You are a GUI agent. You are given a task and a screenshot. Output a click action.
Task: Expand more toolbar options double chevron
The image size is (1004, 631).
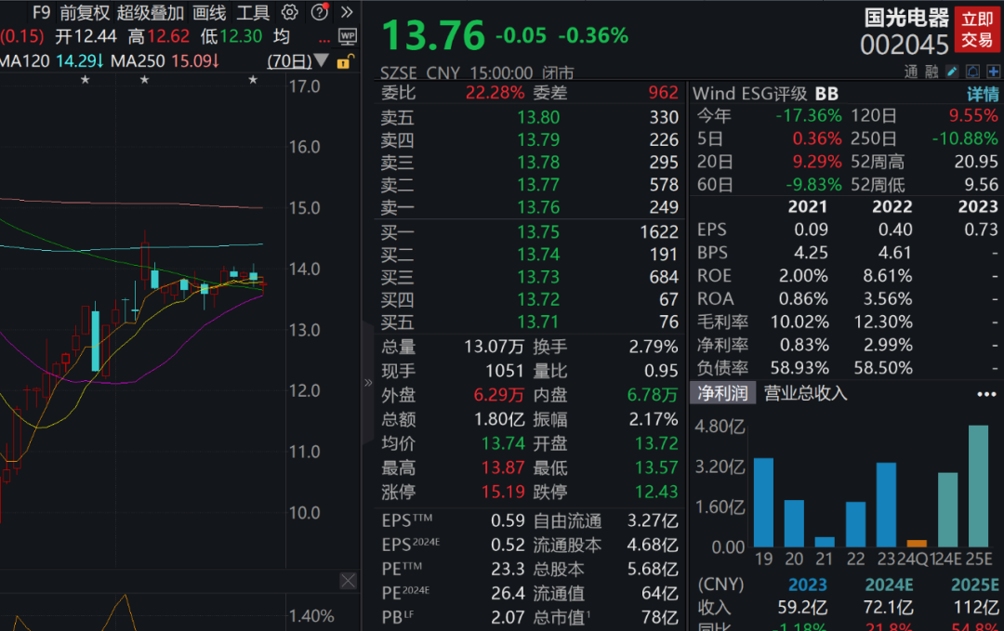point(347,13)
